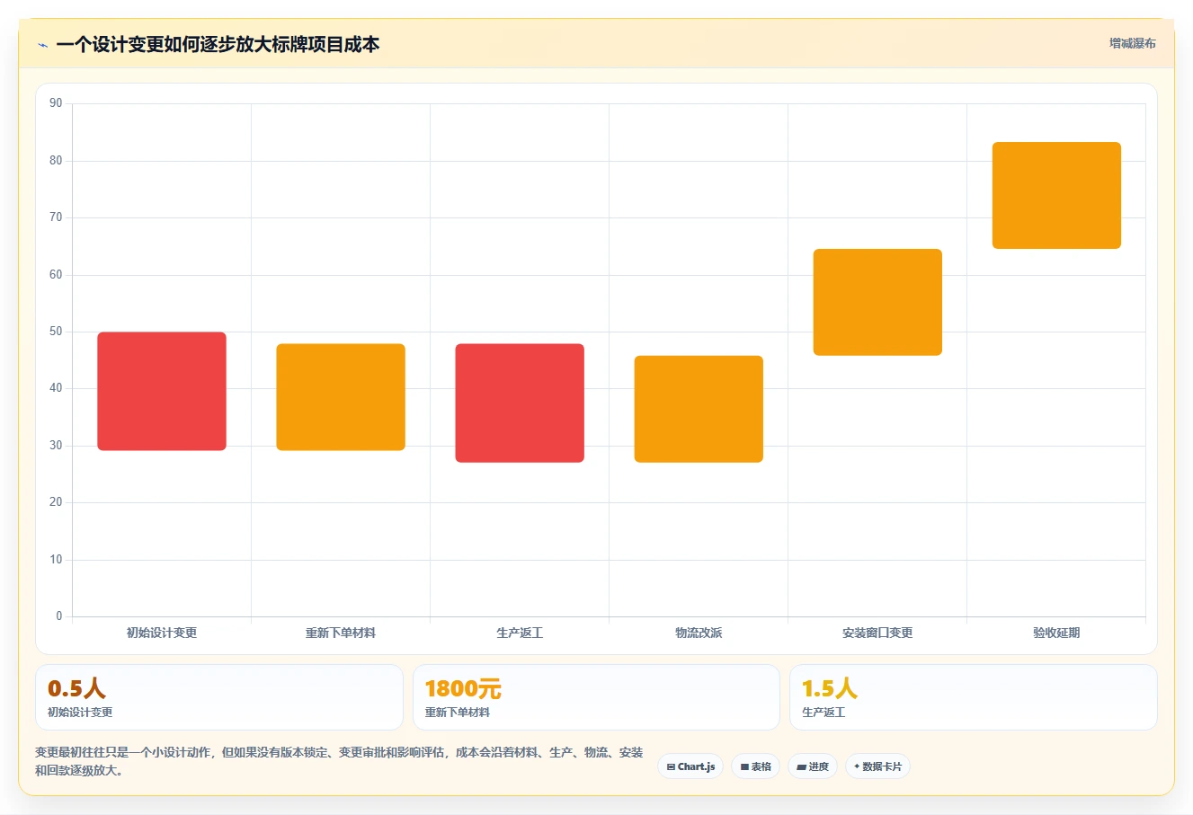Click the chart title 一个设计变更如何逐步放大标牌项目成本
The height and width of the screenshot is (815, 1193).
218,45
